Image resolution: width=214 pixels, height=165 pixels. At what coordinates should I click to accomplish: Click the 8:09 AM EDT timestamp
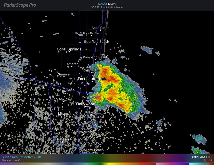202,157
